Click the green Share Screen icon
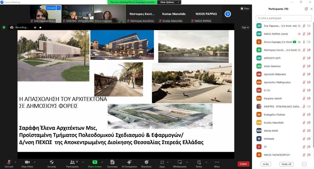 (x=95, y=162)
